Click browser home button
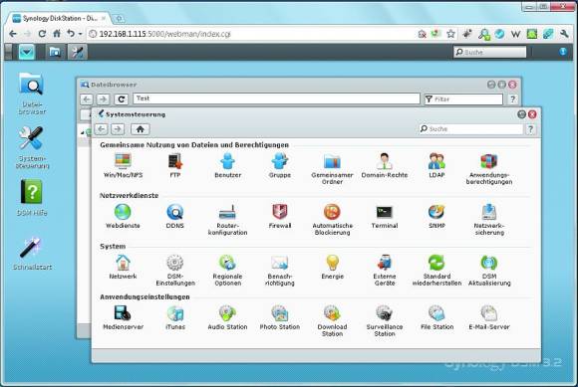The width and height of the screenshot is (578, 387). [57, 34]
